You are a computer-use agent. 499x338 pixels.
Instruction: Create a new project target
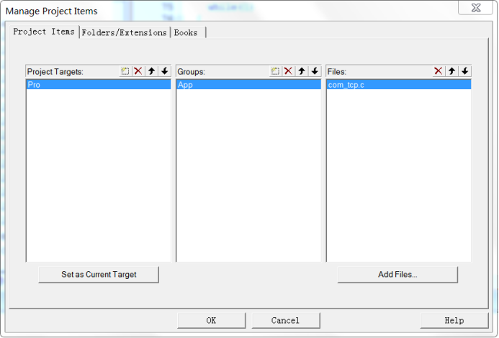tap(125, 71)
